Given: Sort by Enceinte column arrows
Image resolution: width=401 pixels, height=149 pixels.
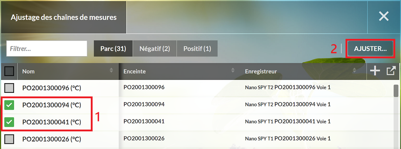Looking at the screenshot, I should point(233,70).
